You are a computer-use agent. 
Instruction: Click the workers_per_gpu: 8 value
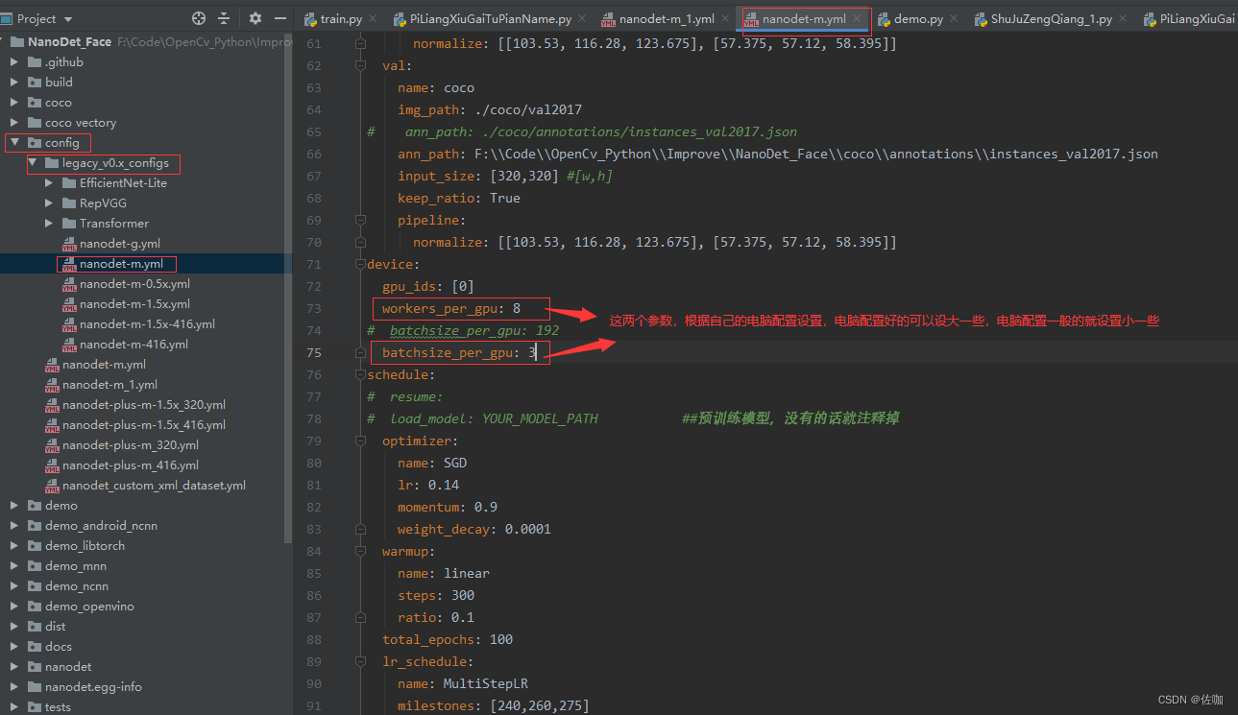517,308
